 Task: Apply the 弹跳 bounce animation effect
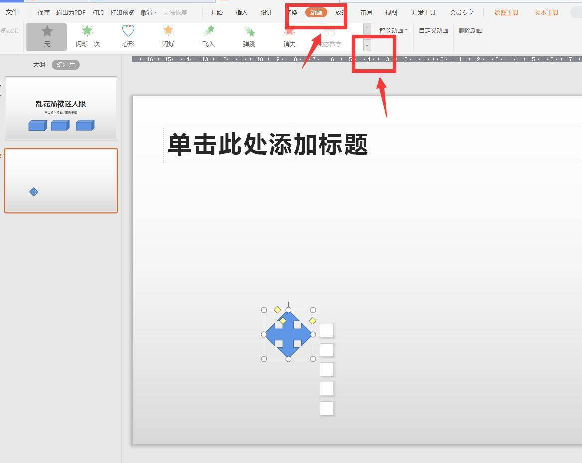[x=249, y=32]
